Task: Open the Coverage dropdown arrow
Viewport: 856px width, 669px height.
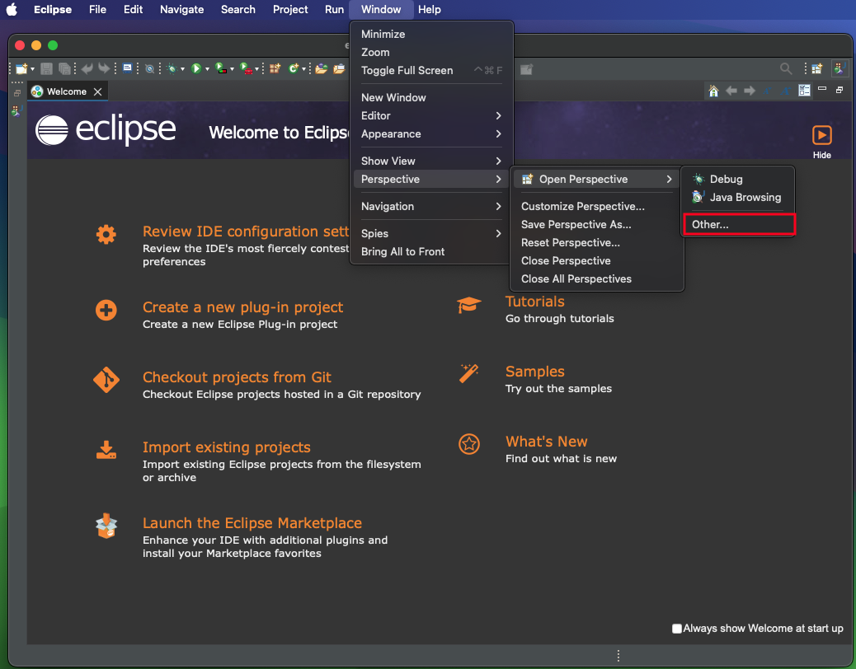Action: click(232, 69)
